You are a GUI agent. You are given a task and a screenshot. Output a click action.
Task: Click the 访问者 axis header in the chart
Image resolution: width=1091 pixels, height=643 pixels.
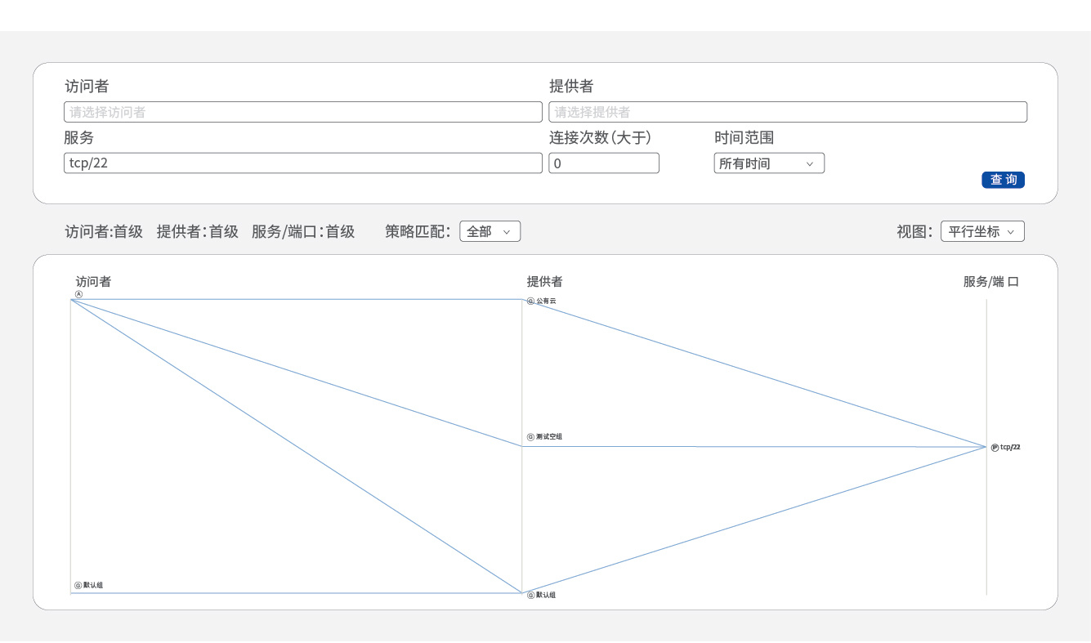[x=93, y=282]
